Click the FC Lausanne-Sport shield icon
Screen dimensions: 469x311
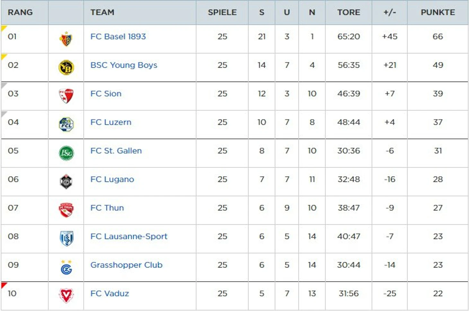66,239
